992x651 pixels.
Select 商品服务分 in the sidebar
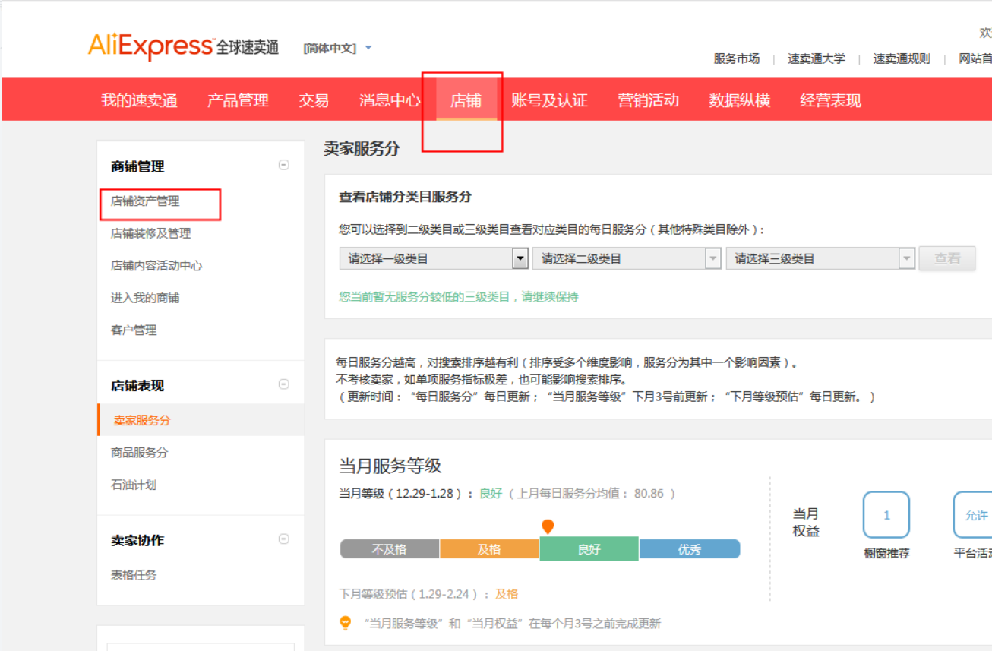pyautogui.click(x=139, y=453)
